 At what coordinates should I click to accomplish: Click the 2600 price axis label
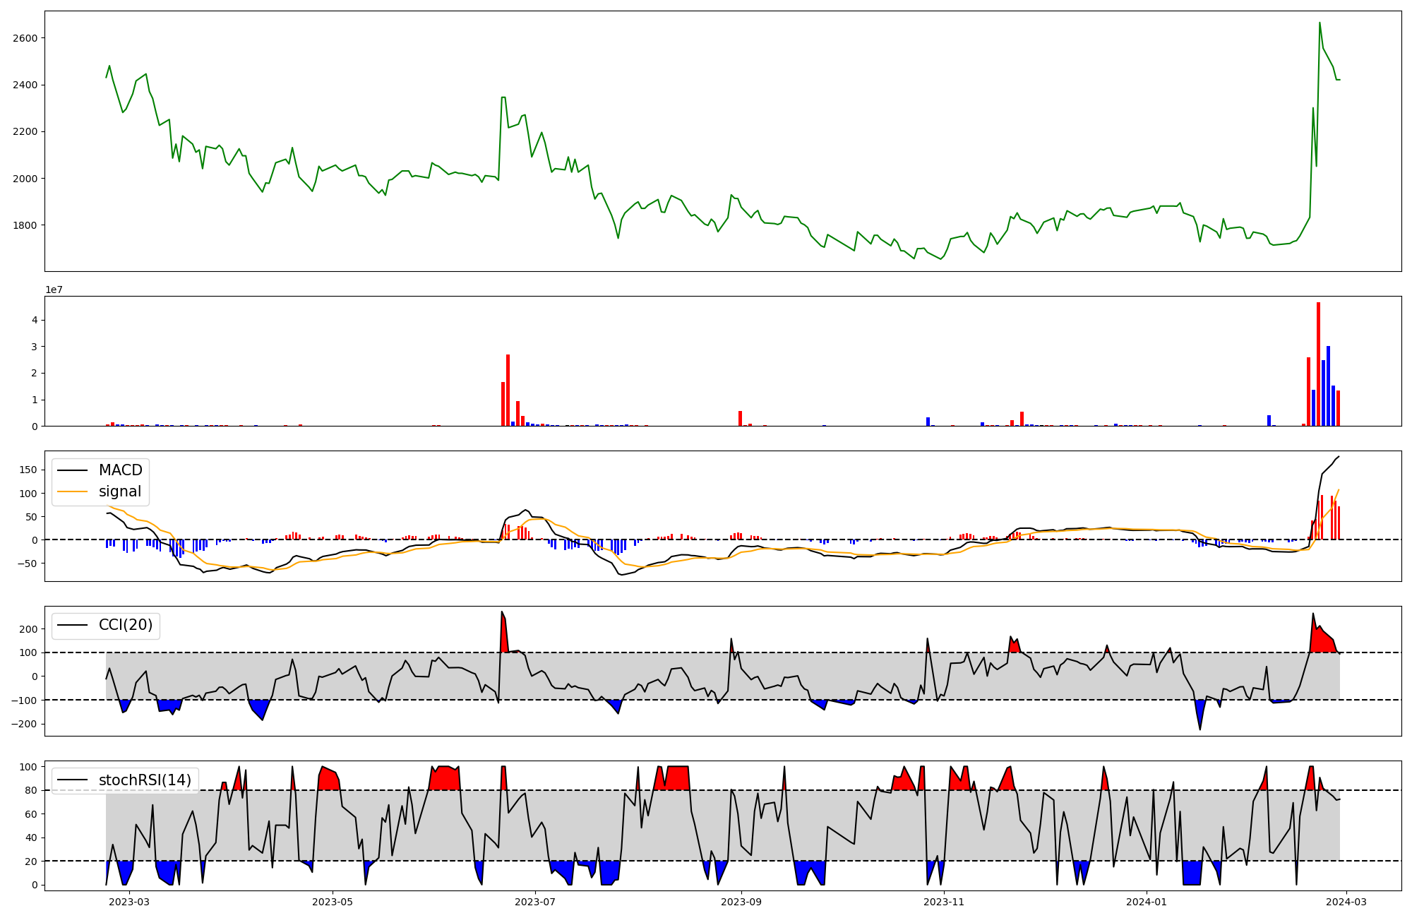pyautogui.click(x=25, y=38)
